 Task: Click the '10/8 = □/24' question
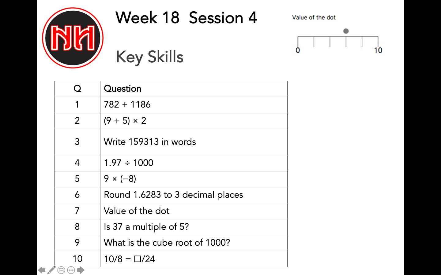point(130,259)
